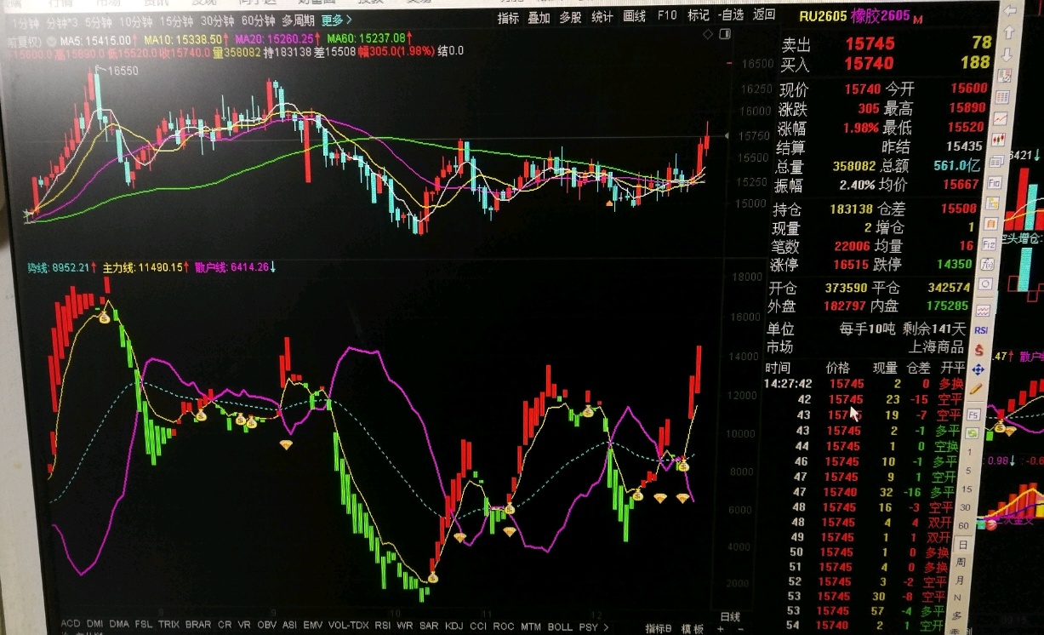Viewport: 1044px width, 635px height.
Task: Expand more indicators arrow after PSY
Action: [606, 628]
